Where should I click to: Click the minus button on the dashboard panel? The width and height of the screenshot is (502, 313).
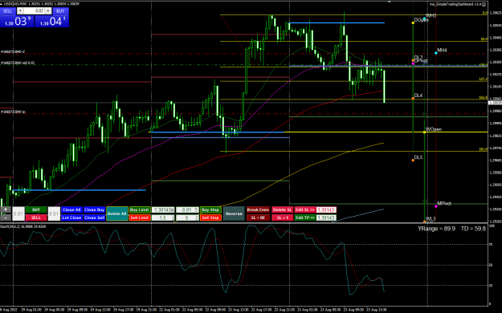click(x=6, y=217)
